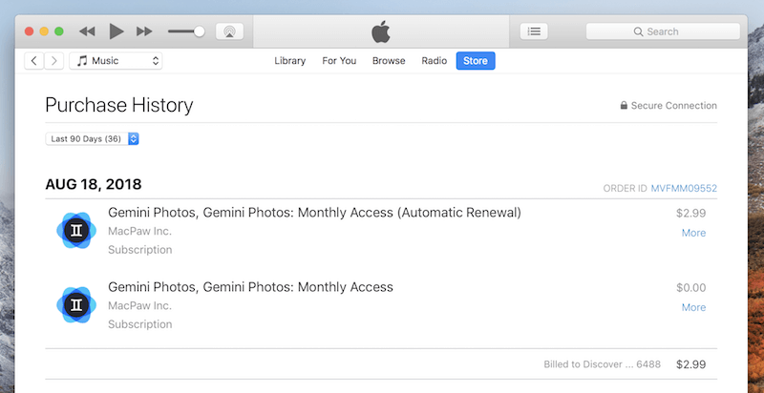Image resolution: width=764 pixels, height=393 pixels.
Task: Click the rewind previous track button
Action: (87, 31)
